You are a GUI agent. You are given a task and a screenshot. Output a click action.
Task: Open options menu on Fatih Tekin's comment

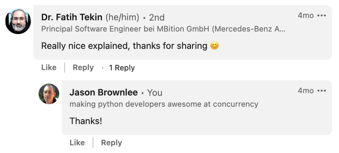pyautogui.click(x=321, y=16)
